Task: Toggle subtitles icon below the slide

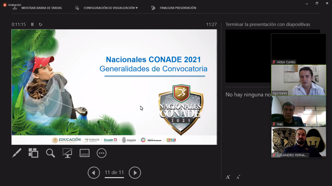Action: tap(85, 153)
